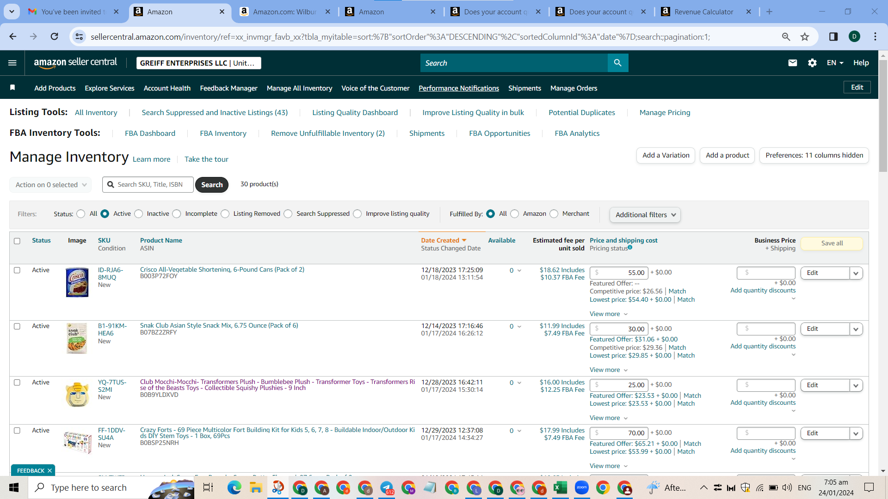Bookmark this page with the star icon
This screenshot has height=499, width=888.
click(805, 37)
